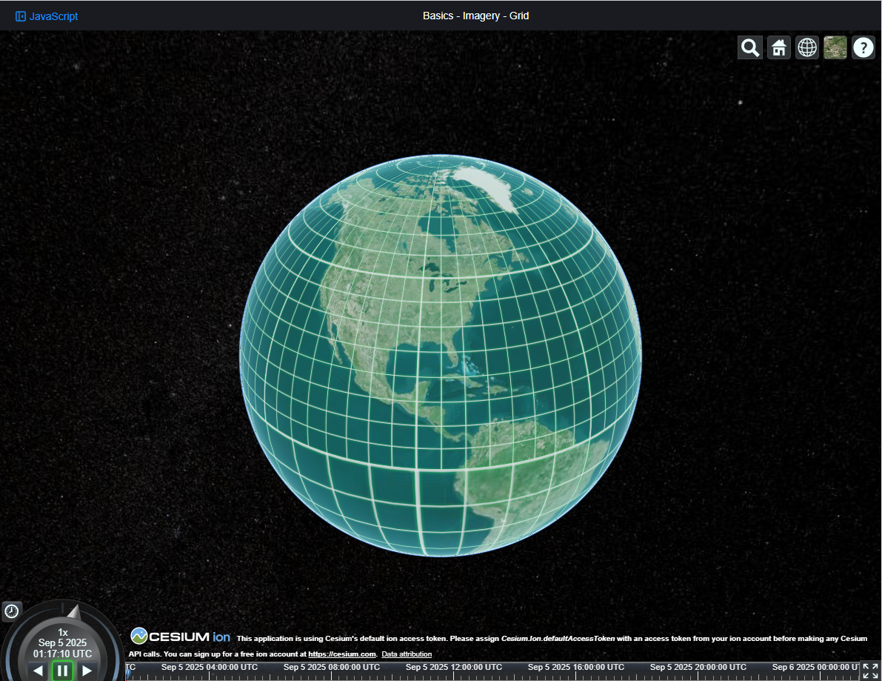
Task: Click the Cesium ion logo
Action: pyautogui.click(x=181, y=637)
